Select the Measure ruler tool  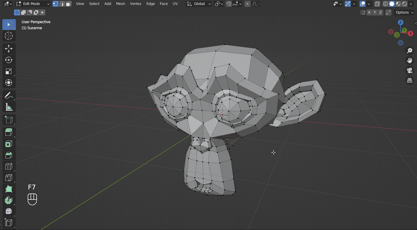pos(9,107)
